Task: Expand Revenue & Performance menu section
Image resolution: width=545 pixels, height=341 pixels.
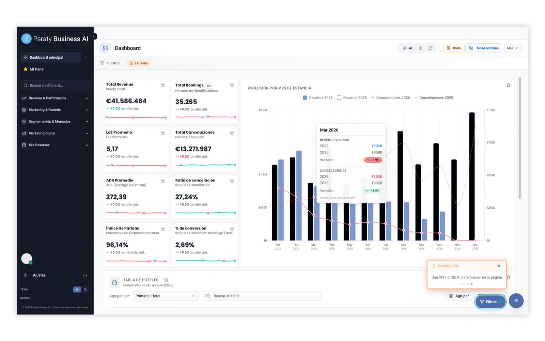Action: (x=55, y=98)
